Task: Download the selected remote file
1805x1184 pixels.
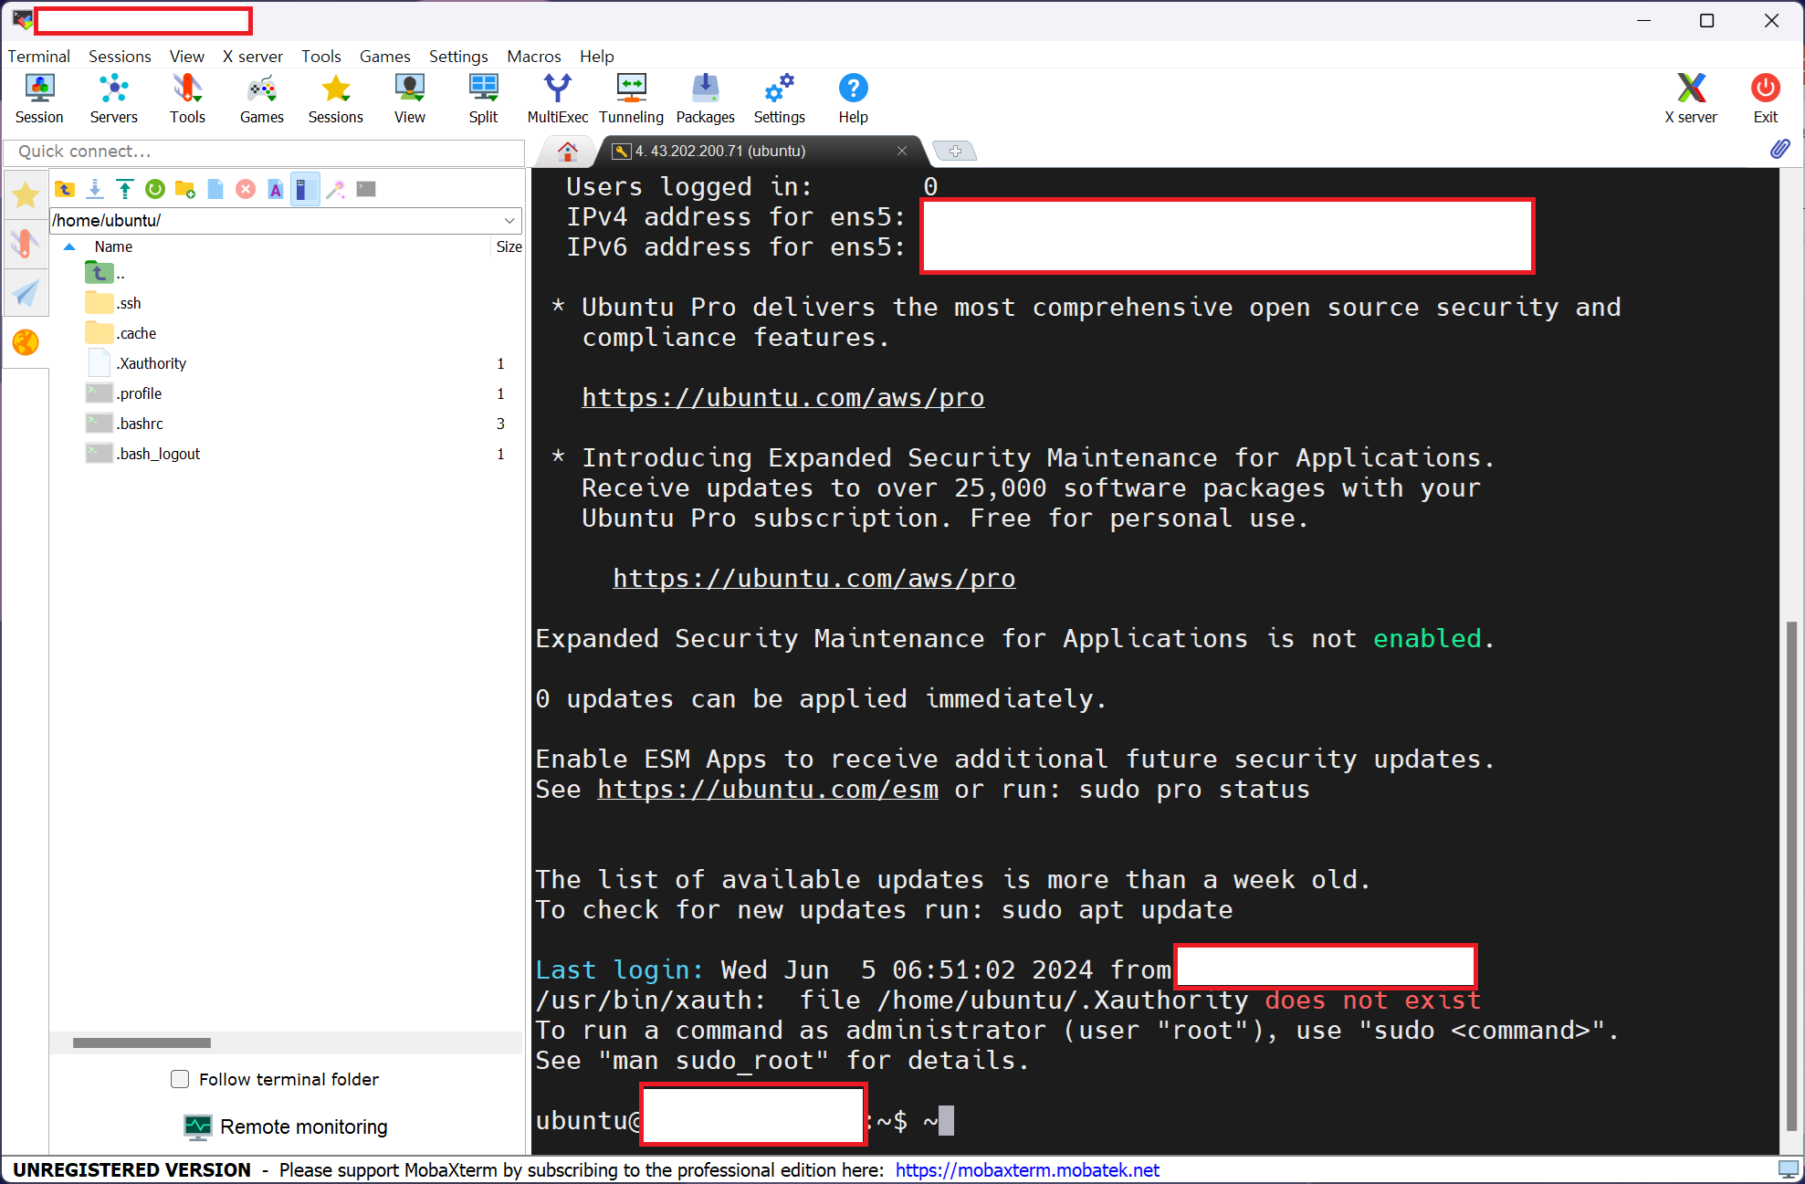Action: tap(95, 189)
